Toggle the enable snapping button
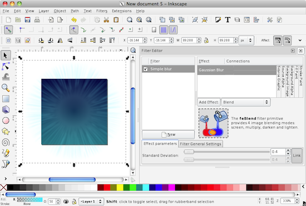This screenshot has height=206, width=306. pyautogui.click(x=8, y=30)
